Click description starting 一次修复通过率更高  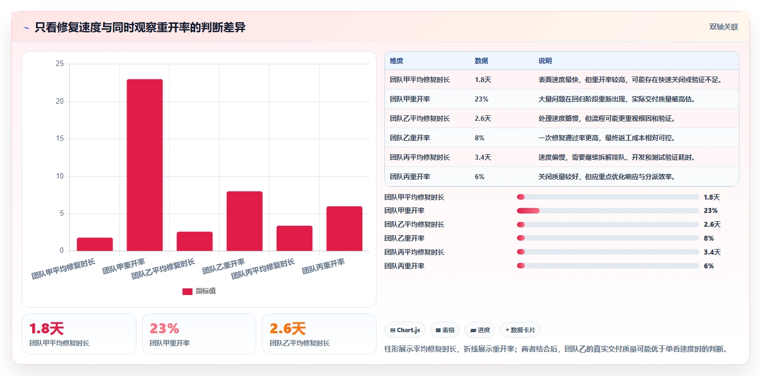(x=607, y=138)
